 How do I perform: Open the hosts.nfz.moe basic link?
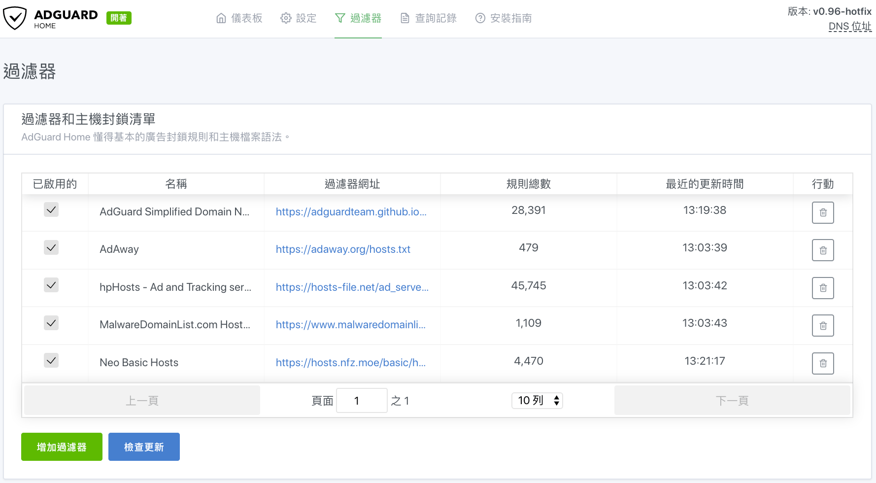click(350, 363)
